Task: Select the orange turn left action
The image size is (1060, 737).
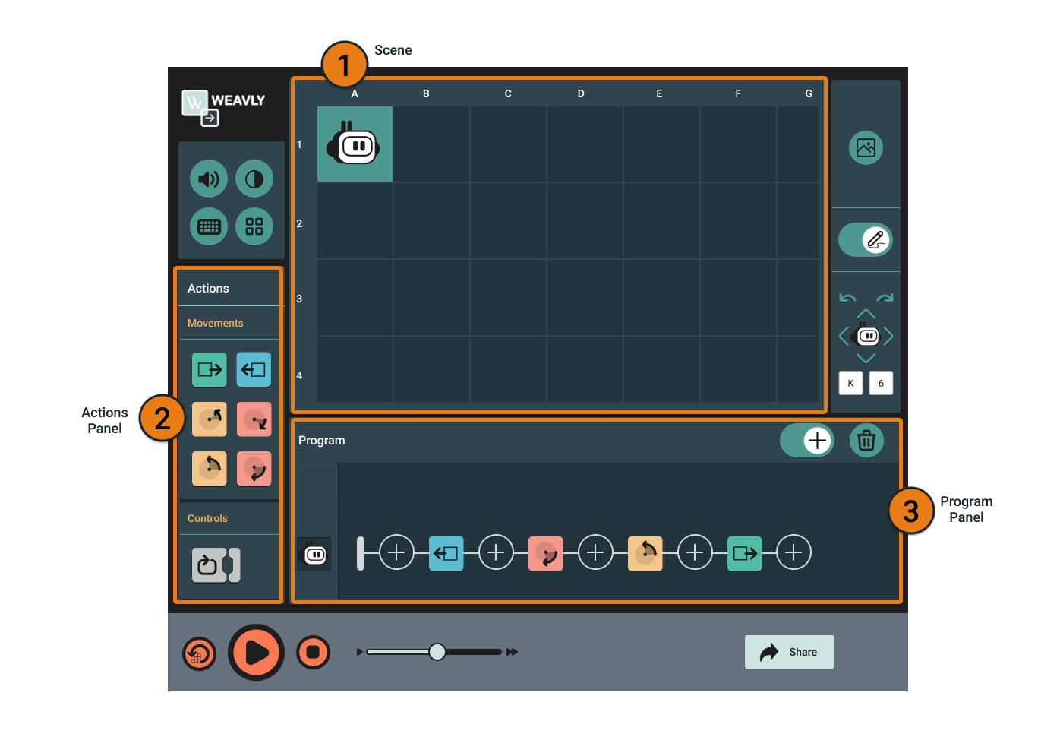Action: click(x=209, y=468)
